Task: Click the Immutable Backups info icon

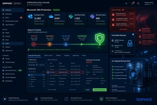Action: coord(133,34)
